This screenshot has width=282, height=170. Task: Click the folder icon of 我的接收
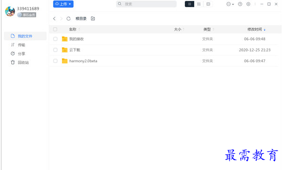pyautogui.click(x=65, y=39)
